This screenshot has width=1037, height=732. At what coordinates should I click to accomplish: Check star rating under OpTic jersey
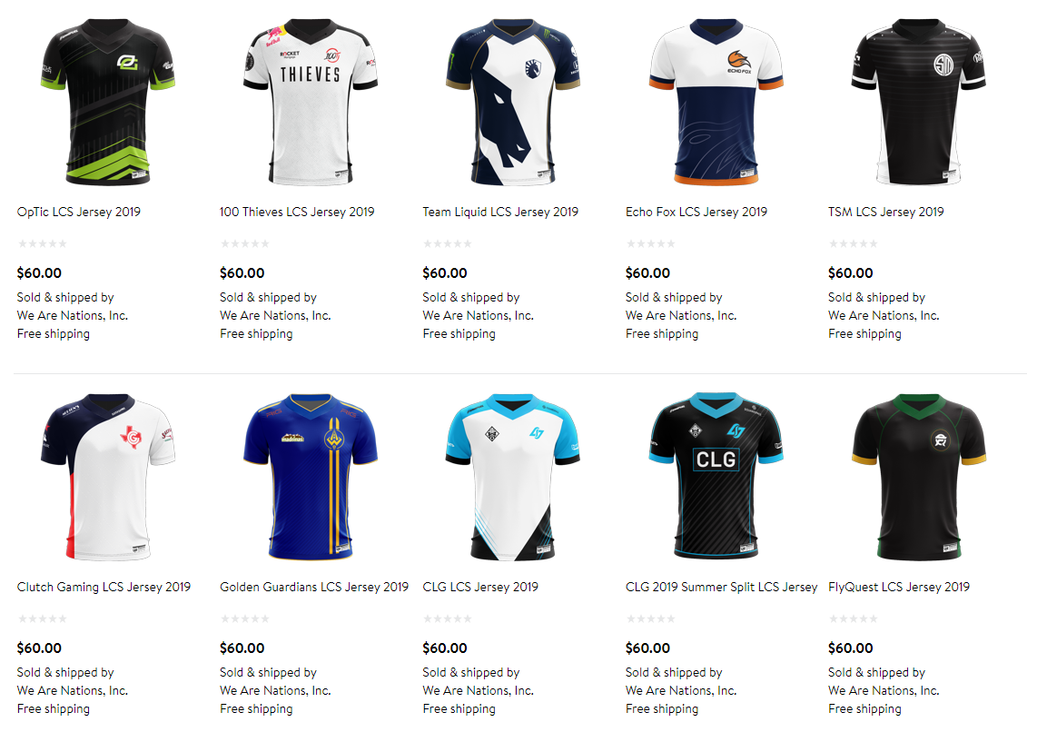43,243
